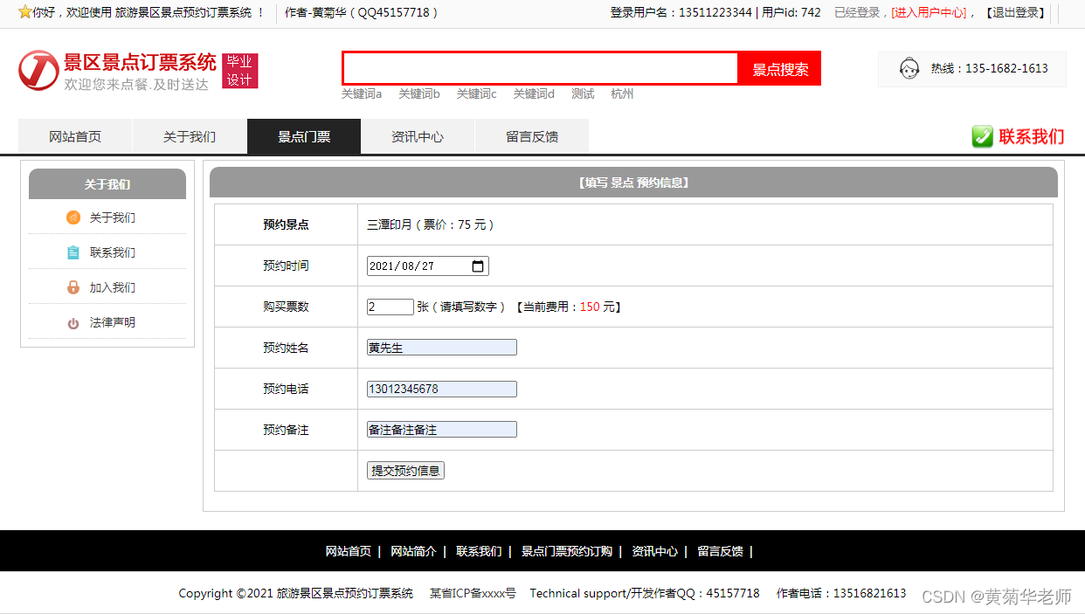Click the 退出登录 logout link
The height and width of the screenshot is (614, 1085).
click(x=1015, y=12)
